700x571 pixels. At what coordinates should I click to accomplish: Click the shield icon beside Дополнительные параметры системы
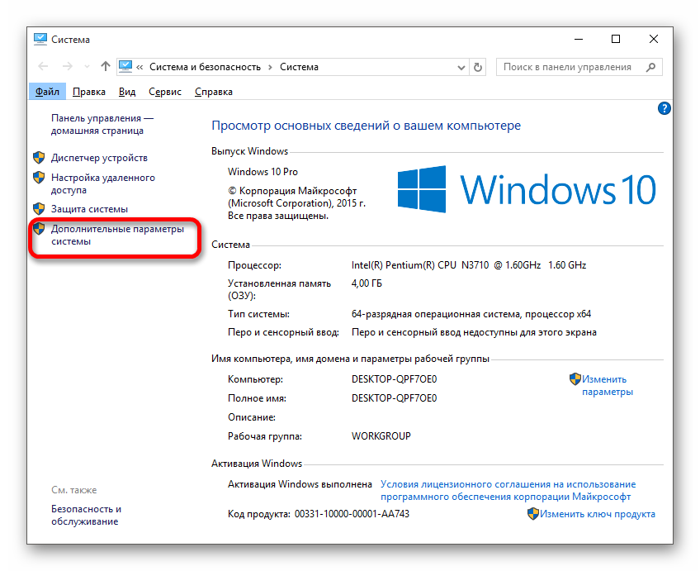[39, 228]
